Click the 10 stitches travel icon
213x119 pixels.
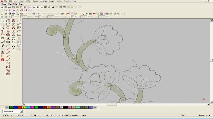14,46
